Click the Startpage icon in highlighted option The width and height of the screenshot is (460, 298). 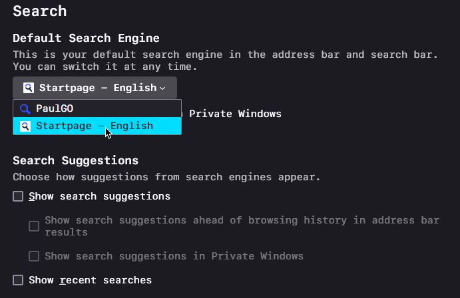(x=25, y=126)
